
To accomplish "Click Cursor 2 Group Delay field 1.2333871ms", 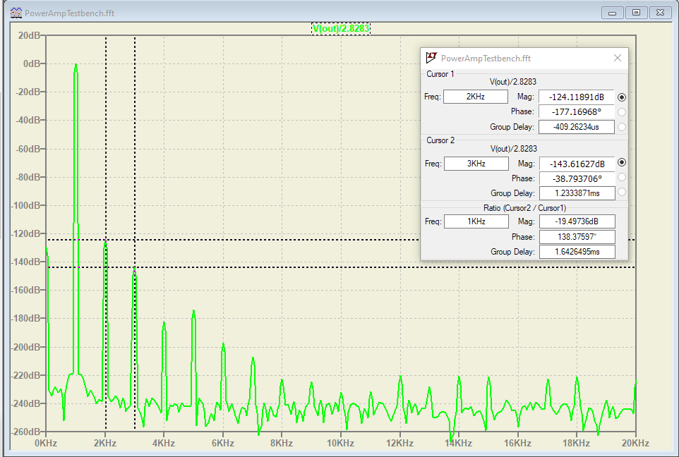I will pos(577,193).
